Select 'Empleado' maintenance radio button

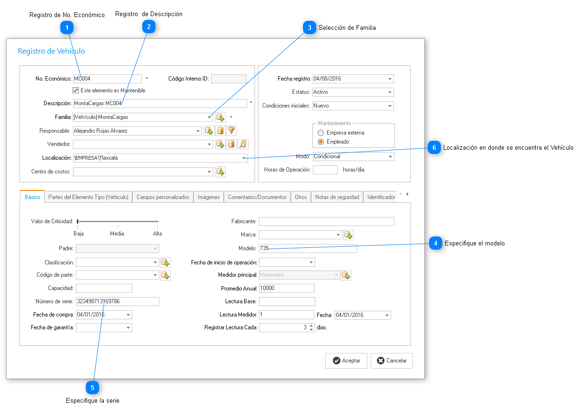[321, 142]
